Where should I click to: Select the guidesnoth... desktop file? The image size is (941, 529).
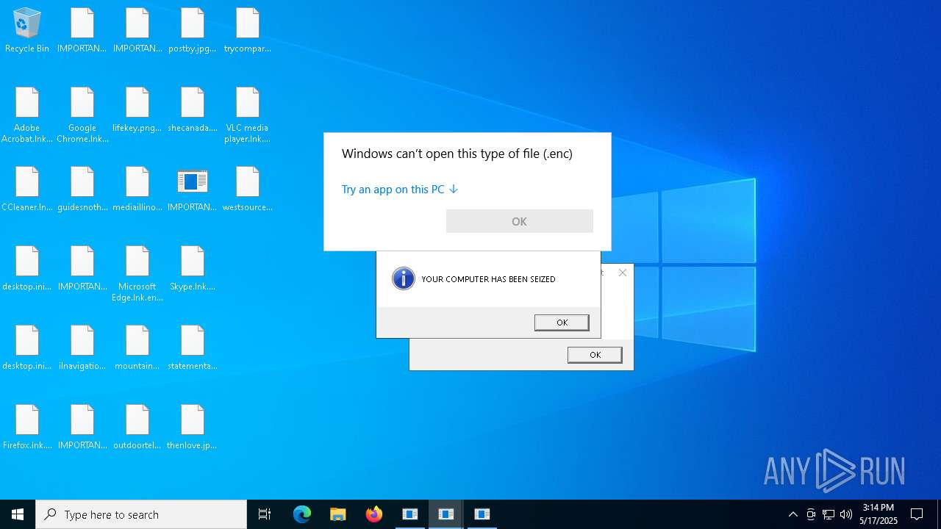point(82,189)
